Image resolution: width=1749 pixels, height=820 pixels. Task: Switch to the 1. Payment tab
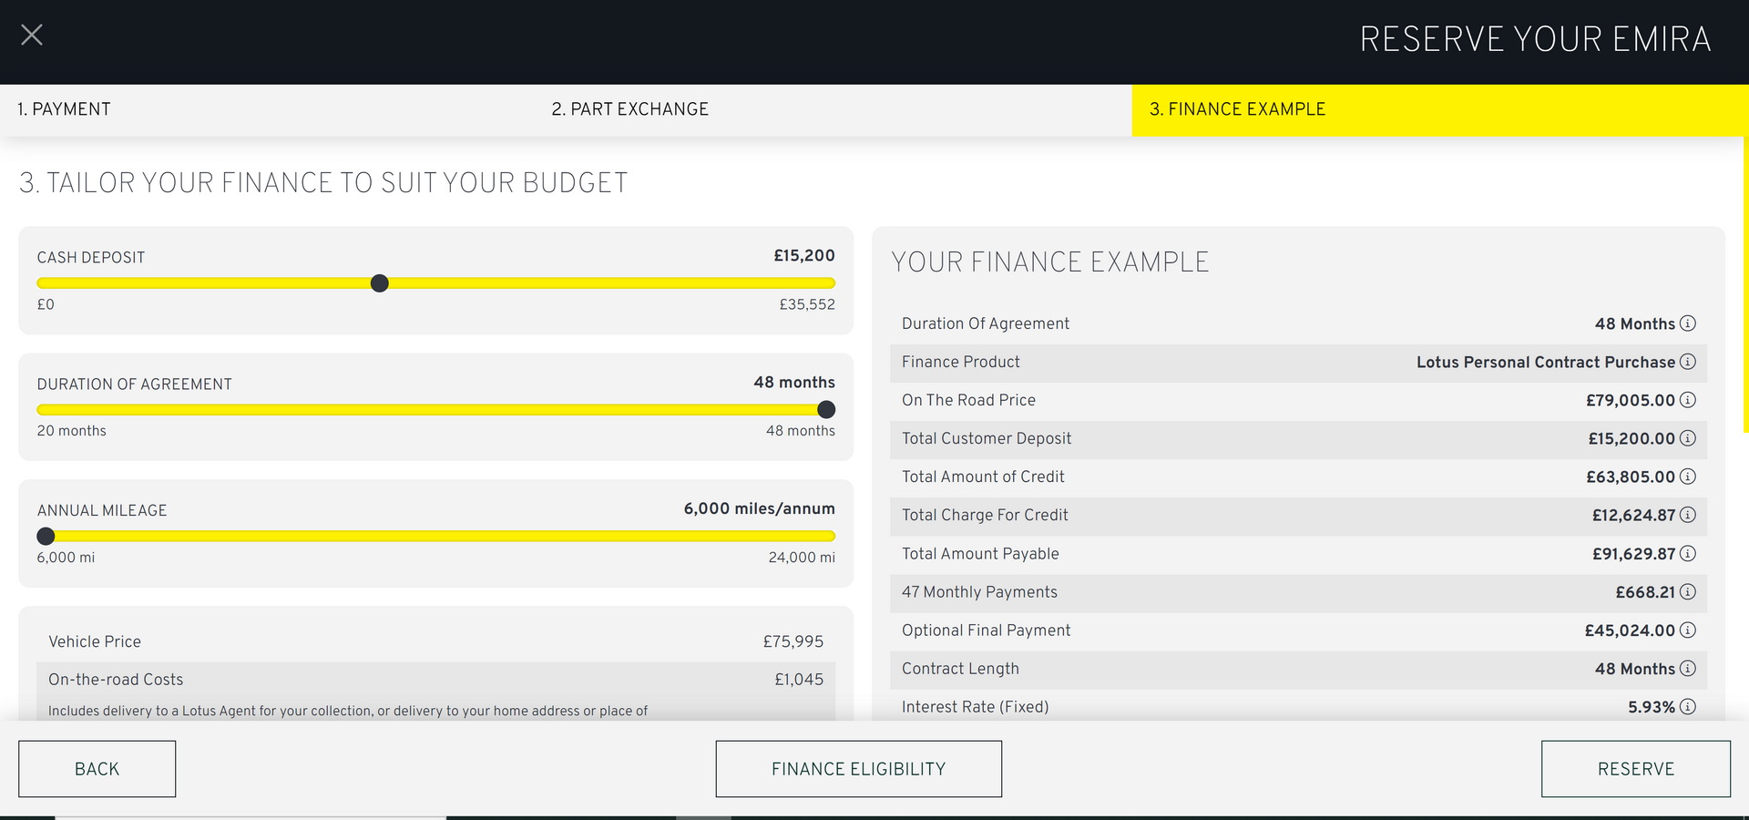coord(64,109)
